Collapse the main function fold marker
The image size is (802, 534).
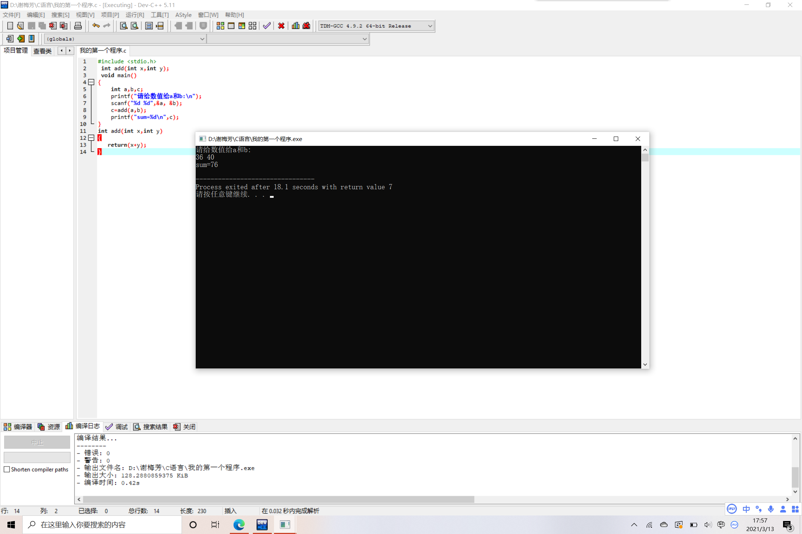tap(91, 82)
